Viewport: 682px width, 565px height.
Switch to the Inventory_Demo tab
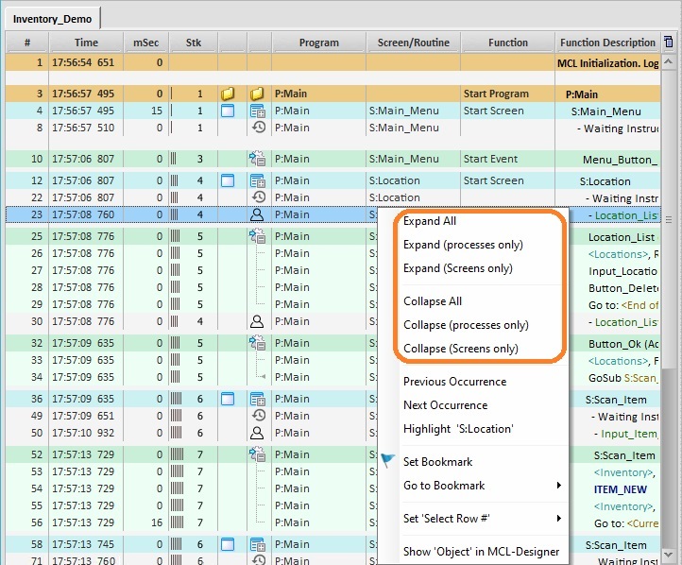tap(53, 19)
